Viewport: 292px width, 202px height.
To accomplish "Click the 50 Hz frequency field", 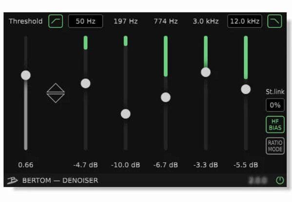I will pos(85,21).
